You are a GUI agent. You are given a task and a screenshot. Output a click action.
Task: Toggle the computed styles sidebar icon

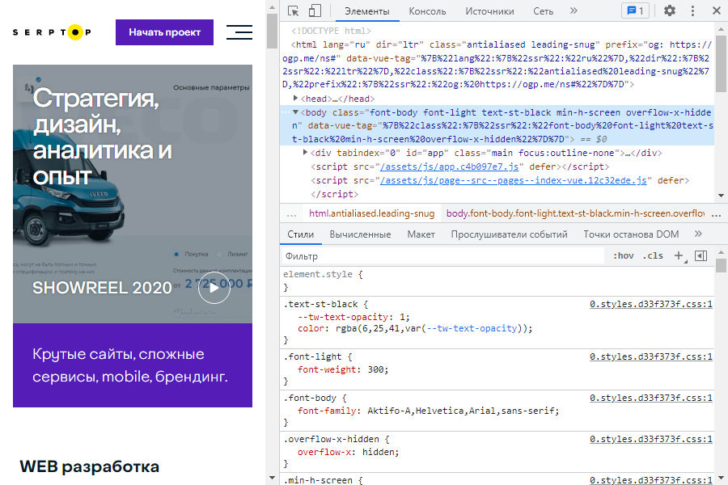700,255
